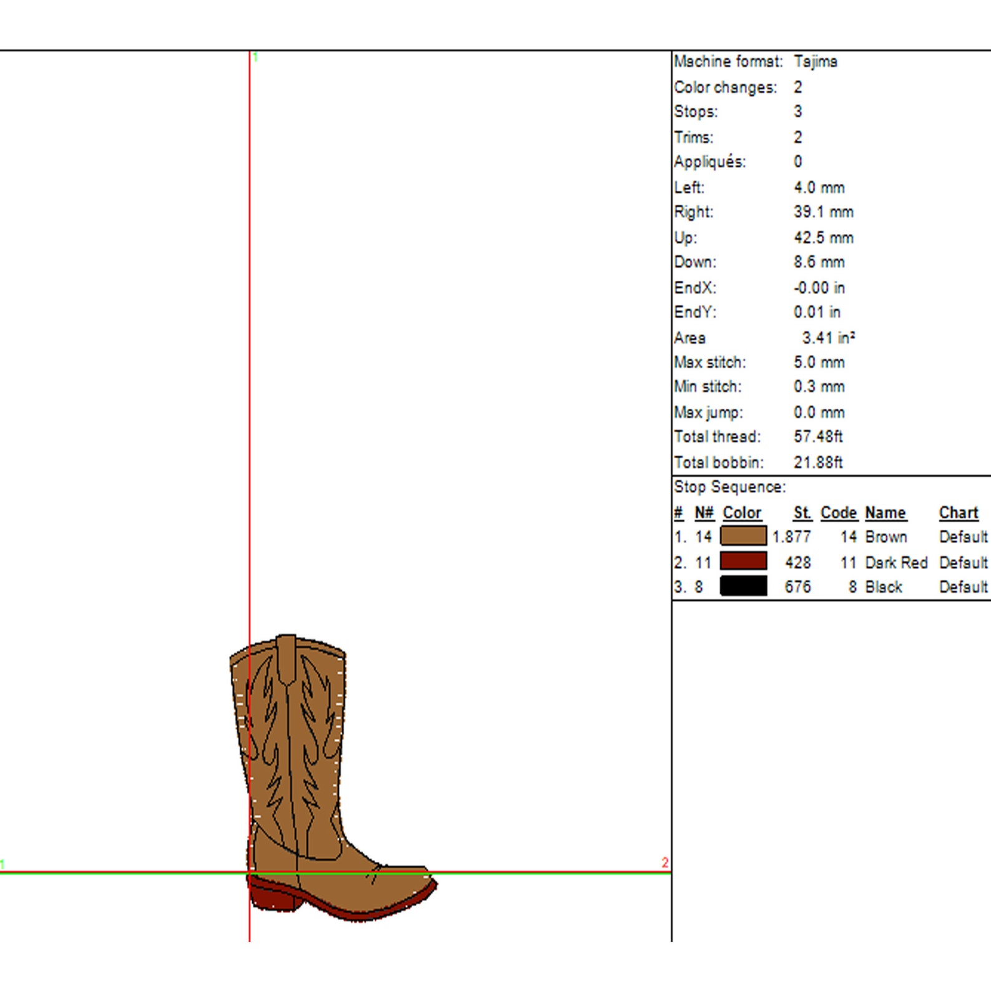Click the 'Default' chart entry for Dark Red
991x991 pixels.
tap(964, 562)
